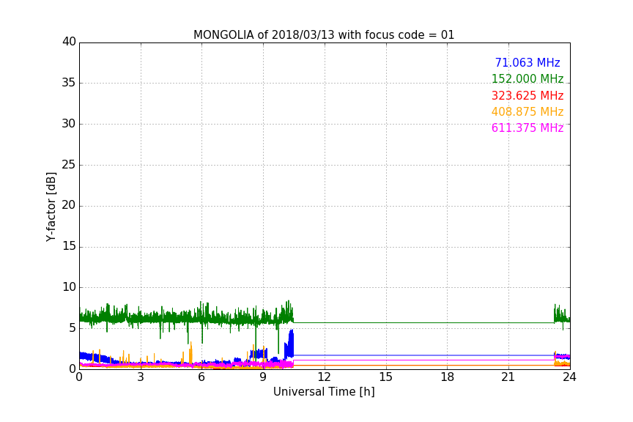
Task: Select the red '323.625 MHz' legend label
Action: 527,95
